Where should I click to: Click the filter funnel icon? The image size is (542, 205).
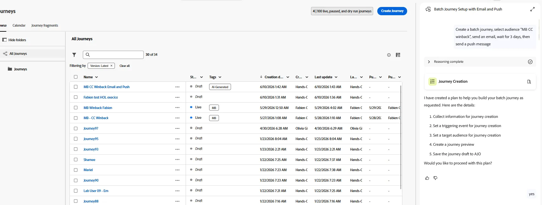74,55
